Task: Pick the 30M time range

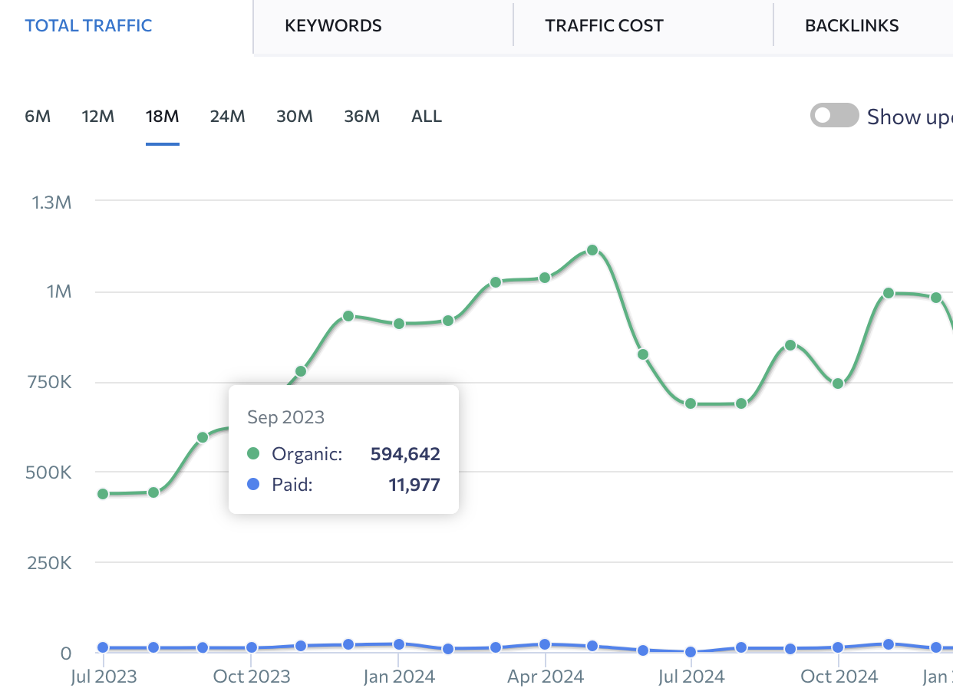Action: click(295, 117)
